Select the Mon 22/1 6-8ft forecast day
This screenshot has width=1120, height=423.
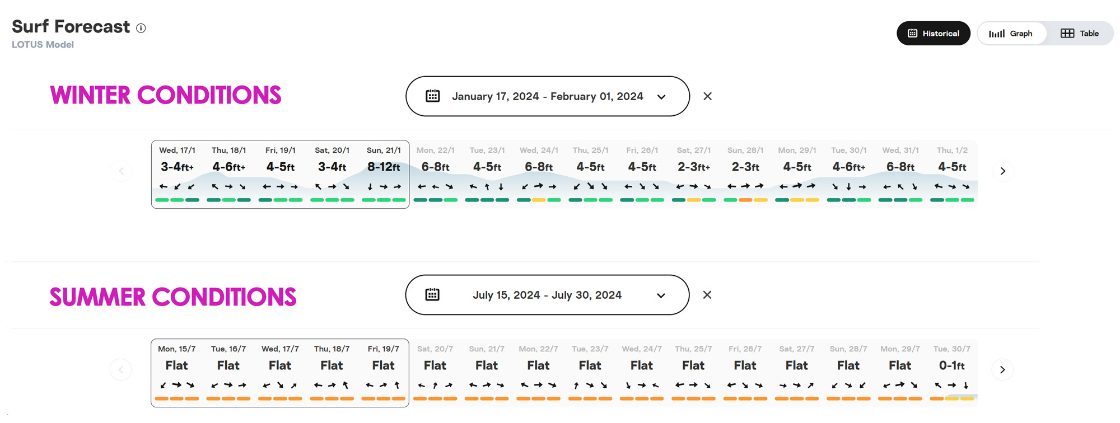(x=435, y=173)
